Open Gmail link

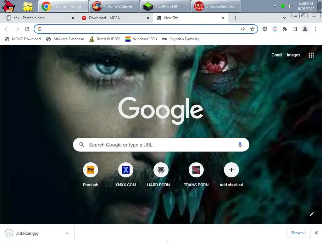(277, 55)
